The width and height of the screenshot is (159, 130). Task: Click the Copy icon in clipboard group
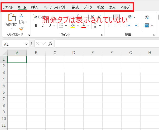[x=21, y=22]
